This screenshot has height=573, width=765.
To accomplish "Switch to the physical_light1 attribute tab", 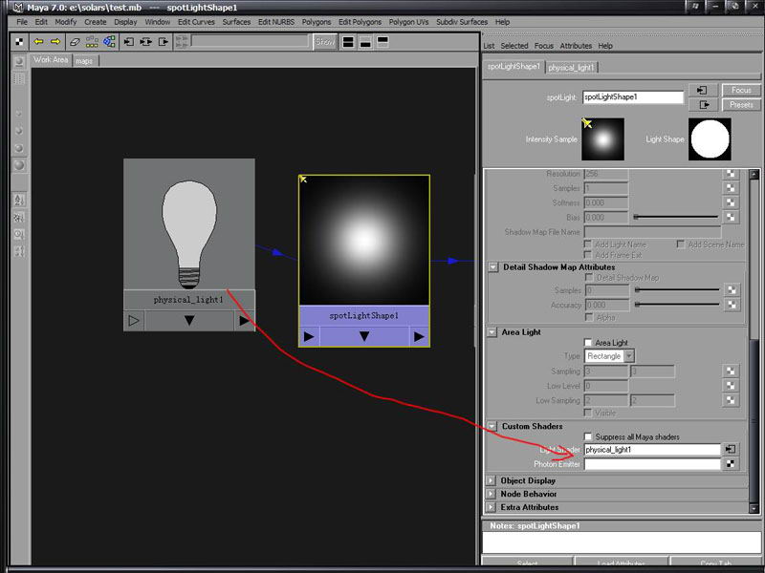I will point(572,68).
